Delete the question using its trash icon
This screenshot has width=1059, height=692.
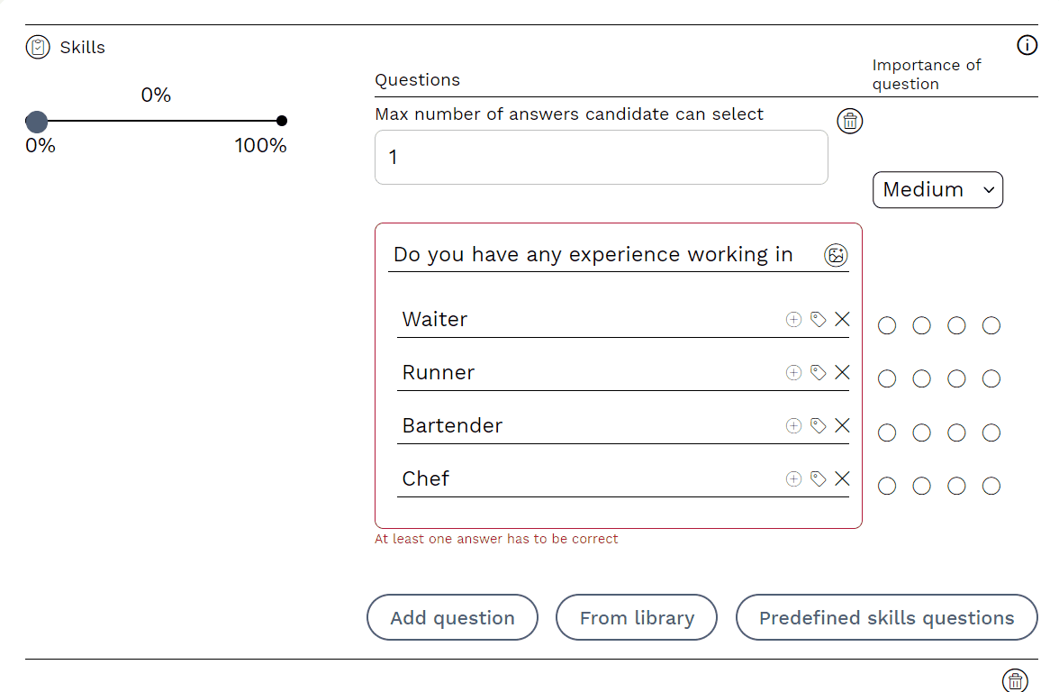[849, 122]
